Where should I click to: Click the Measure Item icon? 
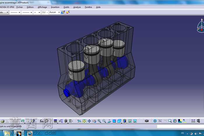click(x=198, y=121)
